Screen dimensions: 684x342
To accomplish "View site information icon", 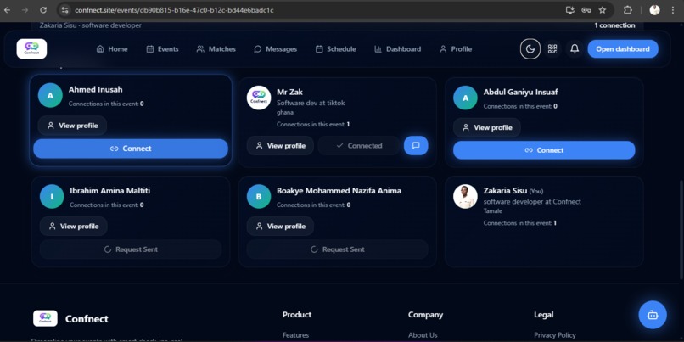I will pos(65,10).
